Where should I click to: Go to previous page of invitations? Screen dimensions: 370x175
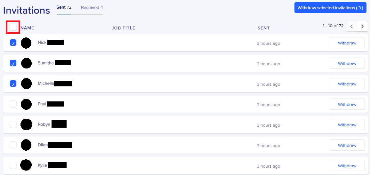coord(351,26)
